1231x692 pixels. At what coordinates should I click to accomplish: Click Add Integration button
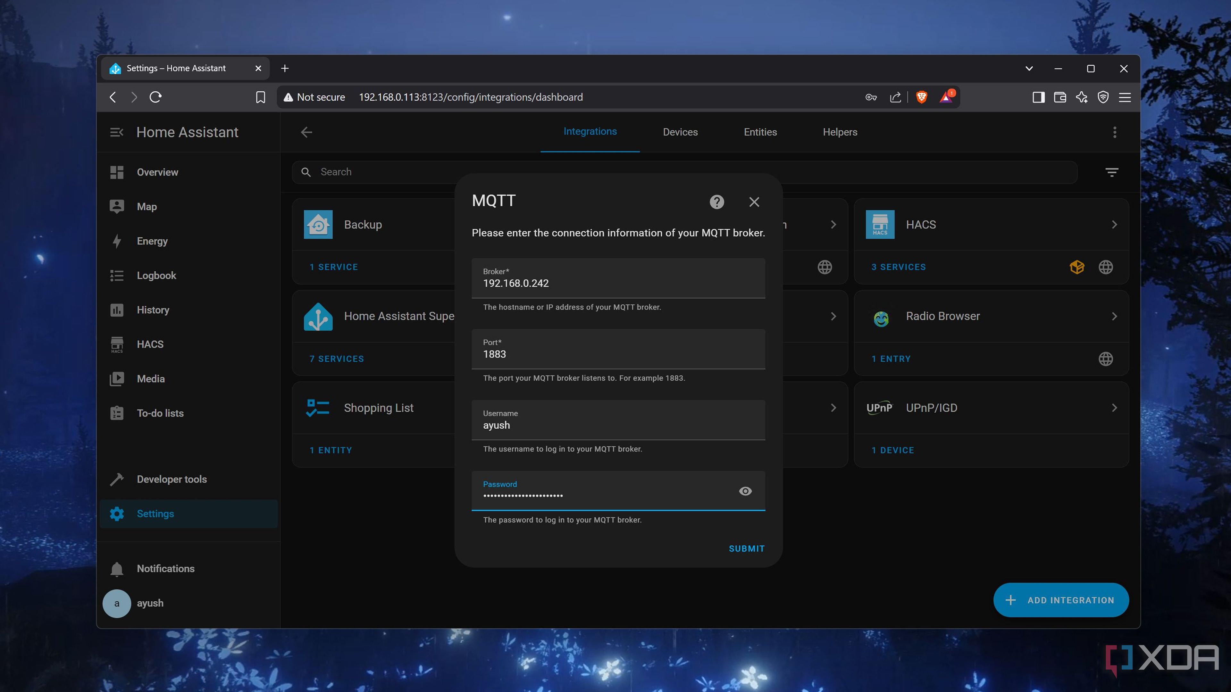pos(1061,600)
